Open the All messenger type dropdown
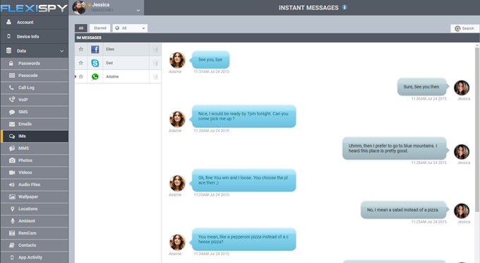Viewport: 480px width, 263px height. (130, 28)
